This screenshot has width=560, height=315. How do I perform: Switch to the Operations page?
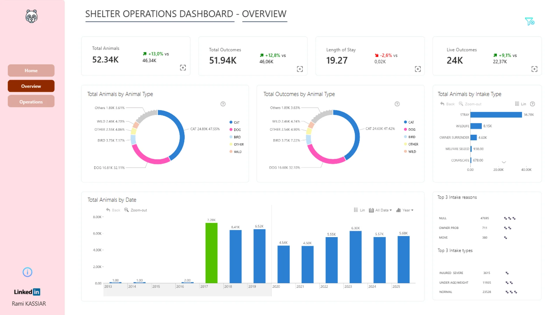click(31, 102)
